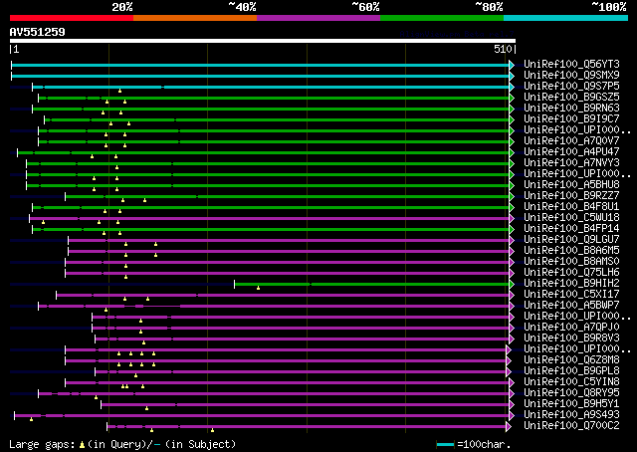The height and width of the screenshot is (452, 637).
Task: Click the UniRef100_A7NVY3 label
Action: 571,163
